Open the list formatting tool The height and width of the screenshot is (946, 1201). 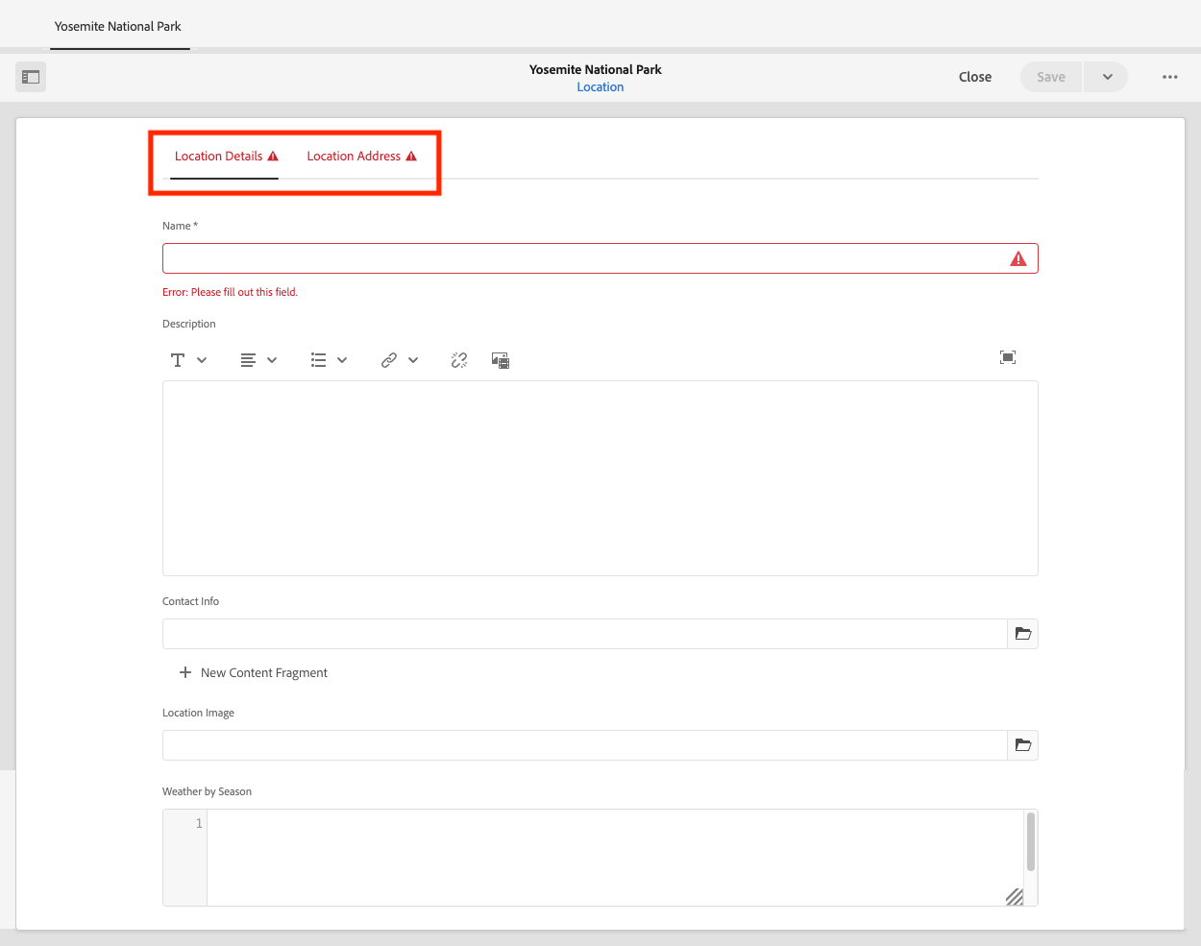pyautogui.click(x=318, y=360)
